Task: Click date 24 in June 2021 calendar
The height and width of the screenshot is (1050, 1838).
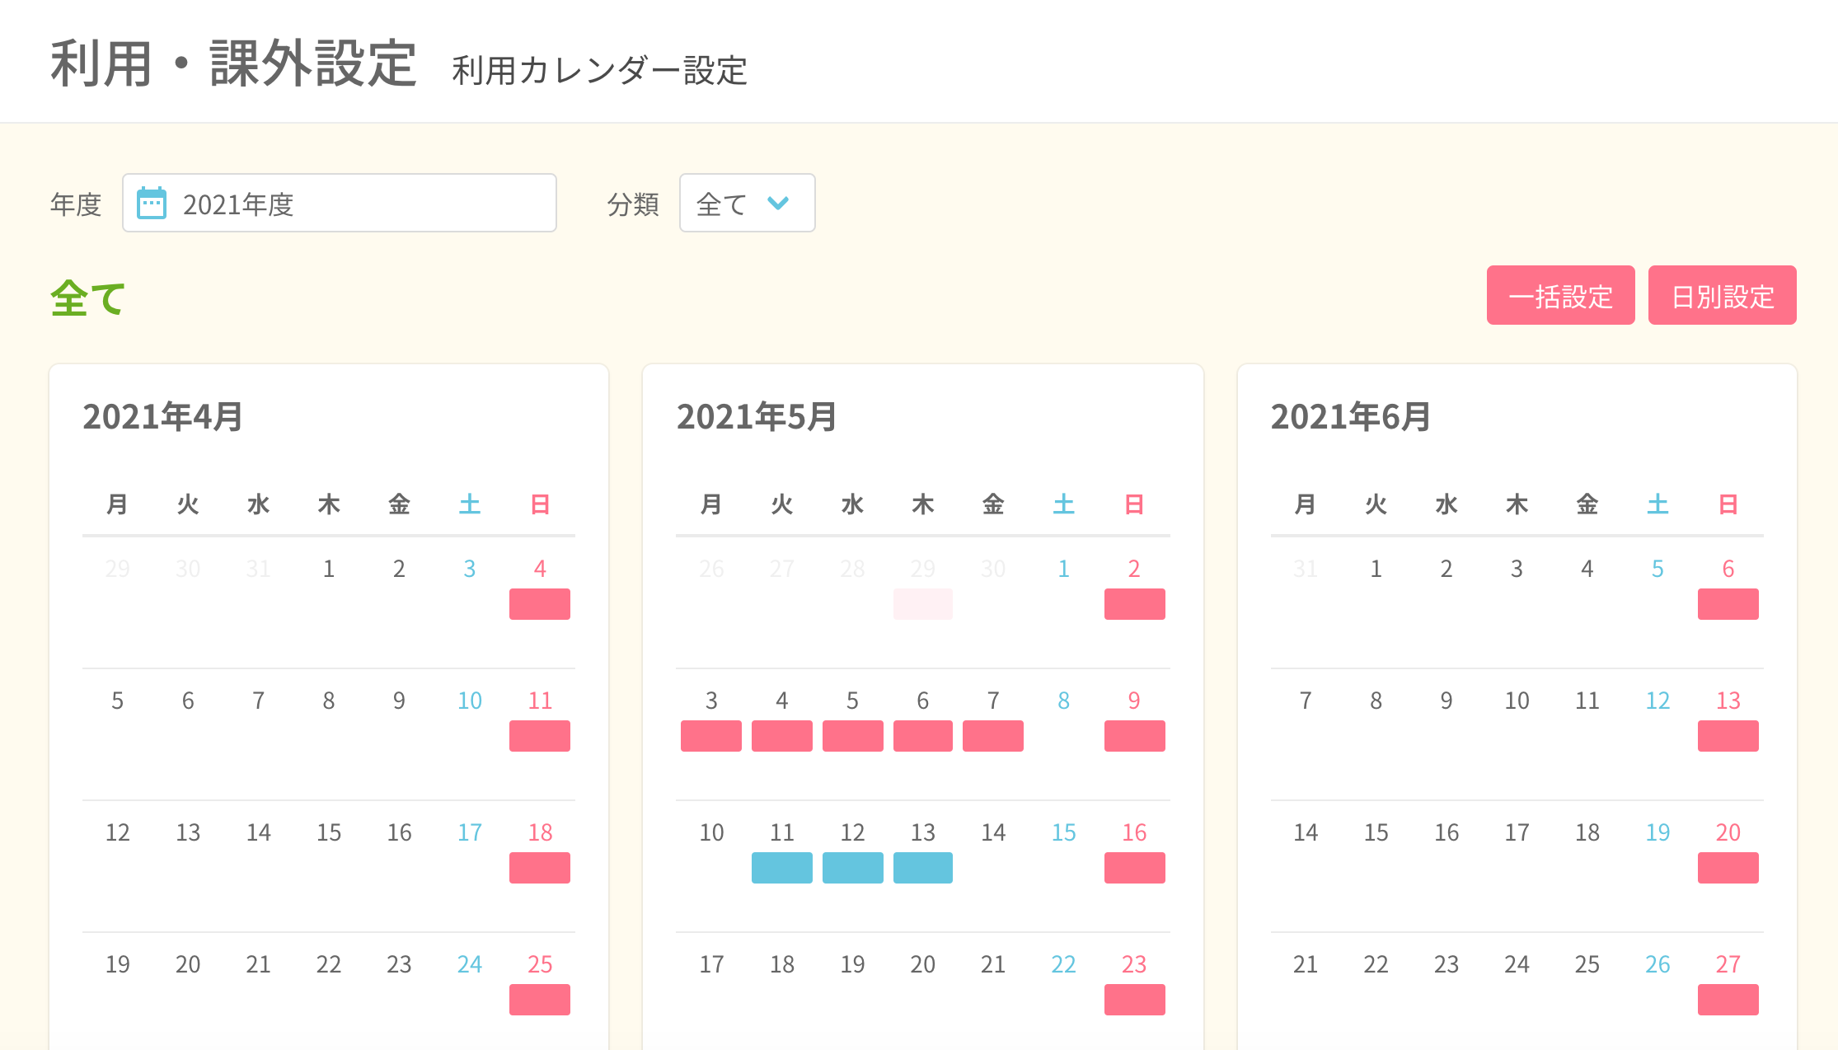Action: point(1517,964)
